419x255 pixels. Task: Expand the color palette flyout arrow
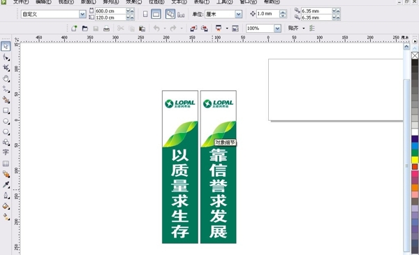click(x=415, y=41)
